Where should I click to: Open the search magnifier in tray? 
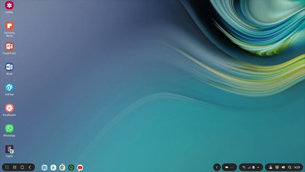tap(290, 167)
